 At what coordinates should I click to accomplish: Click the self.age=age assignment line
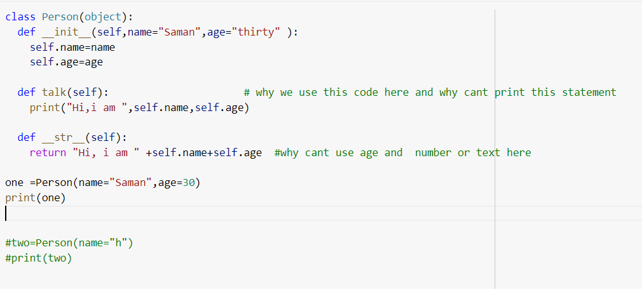click(66, 63)
